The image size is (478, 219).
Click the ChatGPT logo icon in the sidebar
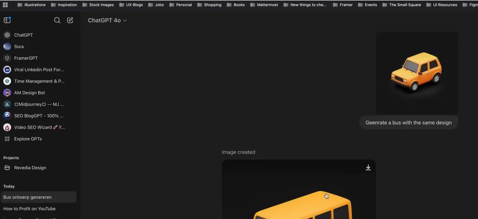7,35
